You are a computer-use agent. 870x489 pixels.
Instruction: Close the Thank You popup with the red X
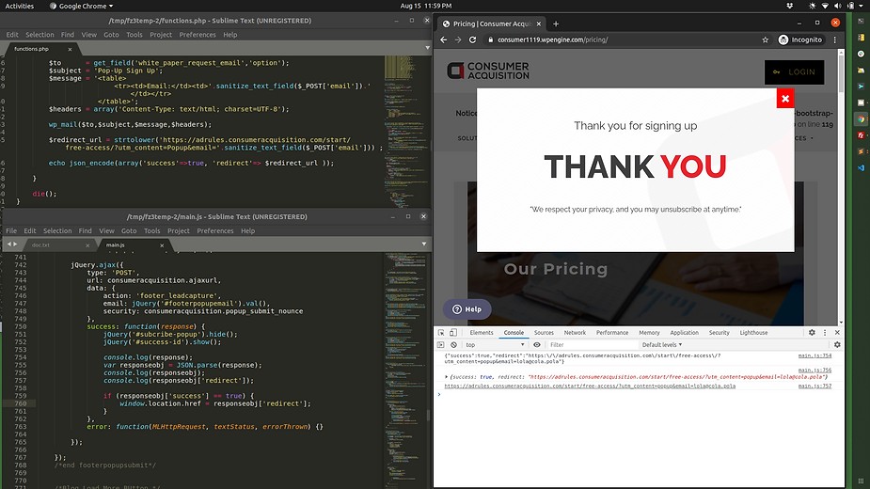[x=785, y=99]
